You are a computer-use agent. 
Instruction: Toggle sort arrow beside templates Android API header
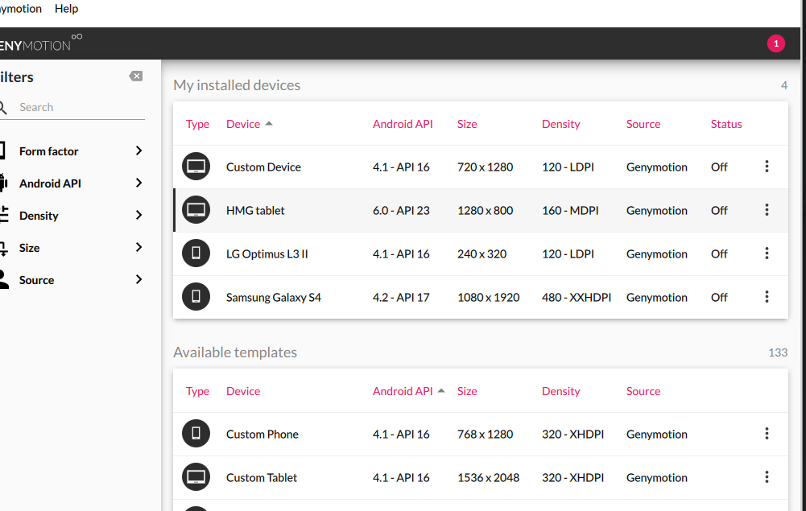(x=441, y=391)
